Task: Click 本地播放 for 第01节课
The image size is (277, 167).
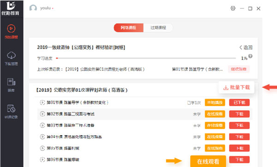Action: pos(215,102)
